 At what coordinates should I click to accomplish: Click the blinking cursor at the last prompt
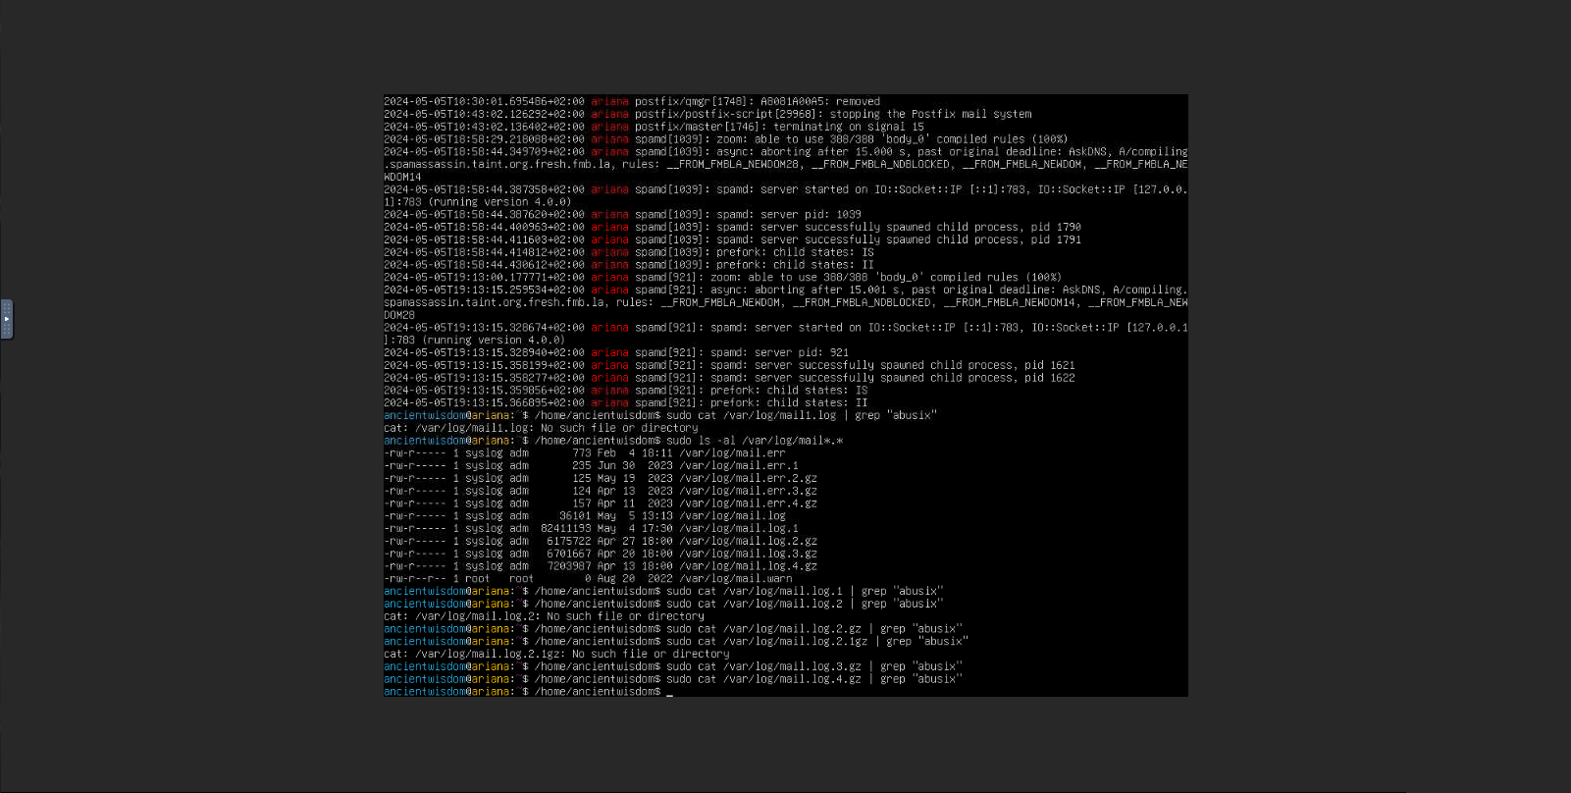pyautogui.click(x=669, y=692)
